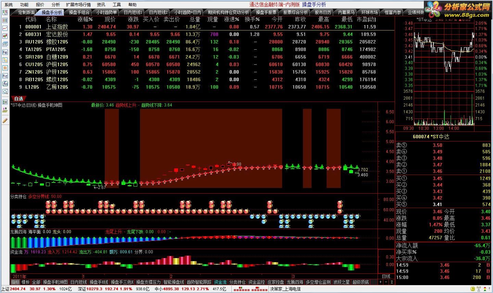The image size is (493, 293).
Task: Select the 龙腾四海 indicator tab
Action: pyautogui.click(x=295, y=282)
